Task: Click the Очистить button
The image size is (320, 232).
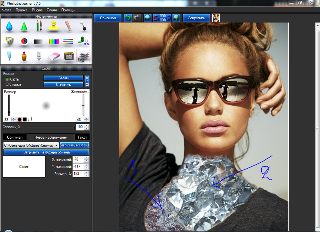Action: tap(64, 85)
